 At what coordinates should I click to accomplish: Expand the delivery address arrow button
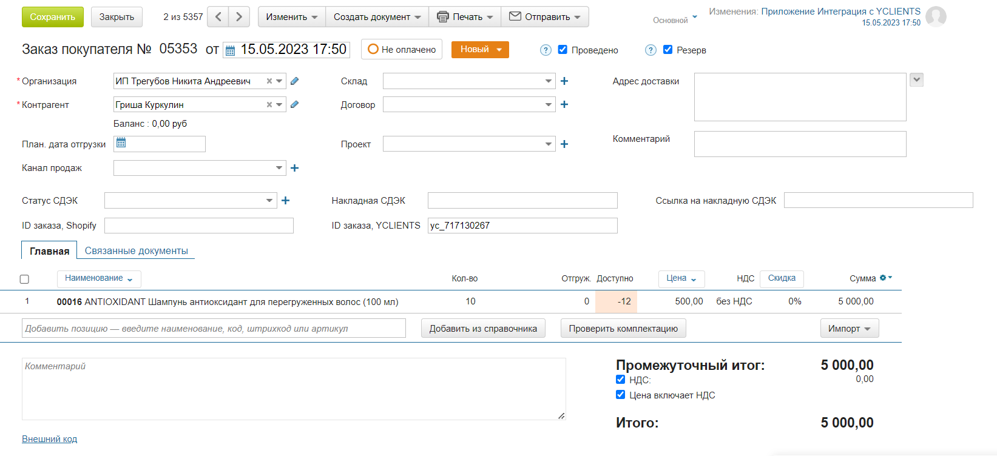point(916,79)
